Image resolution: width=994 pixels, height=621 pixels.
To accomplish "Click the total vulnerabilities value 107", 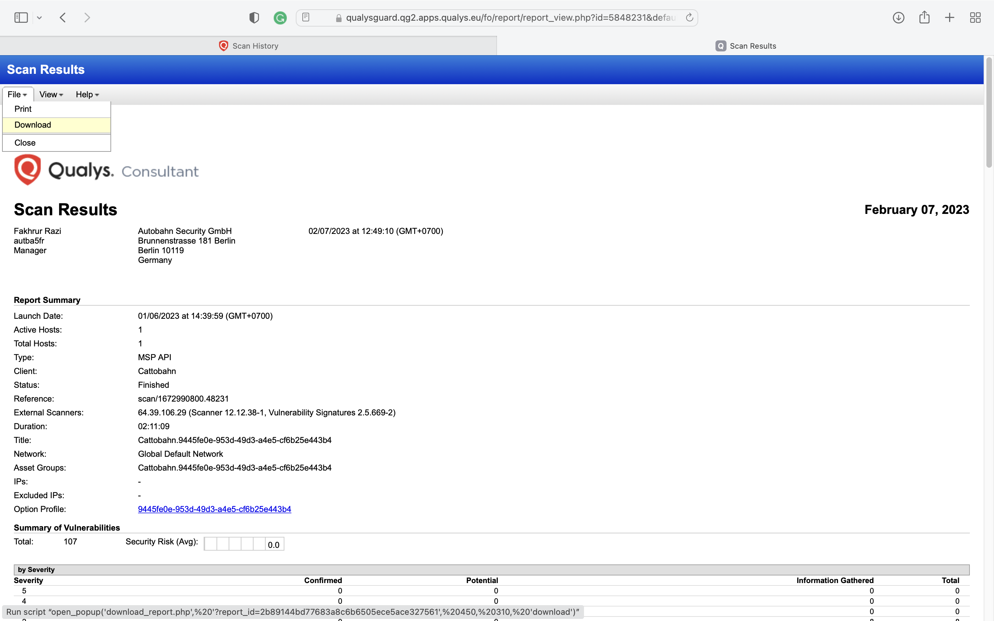I will [x=70, y=542].
